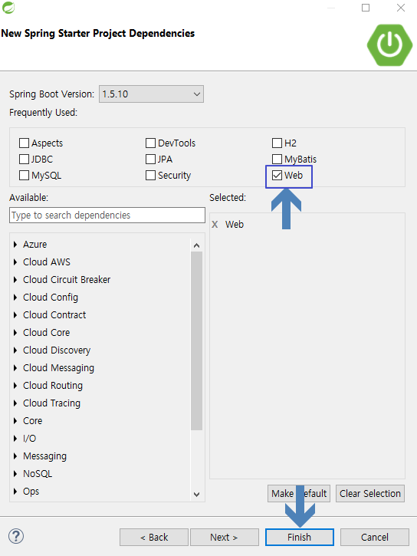Click the available list scrollbar thumb

tap(197, 341)
